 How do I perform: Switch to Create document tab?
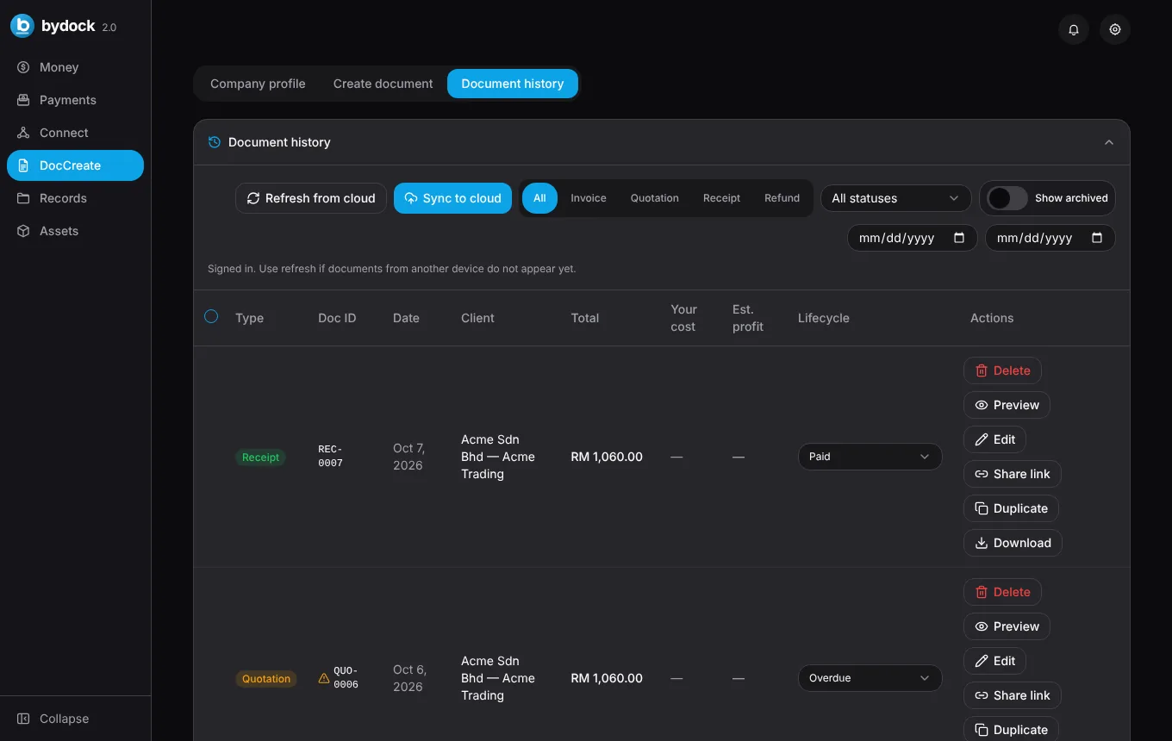(383, 84)
